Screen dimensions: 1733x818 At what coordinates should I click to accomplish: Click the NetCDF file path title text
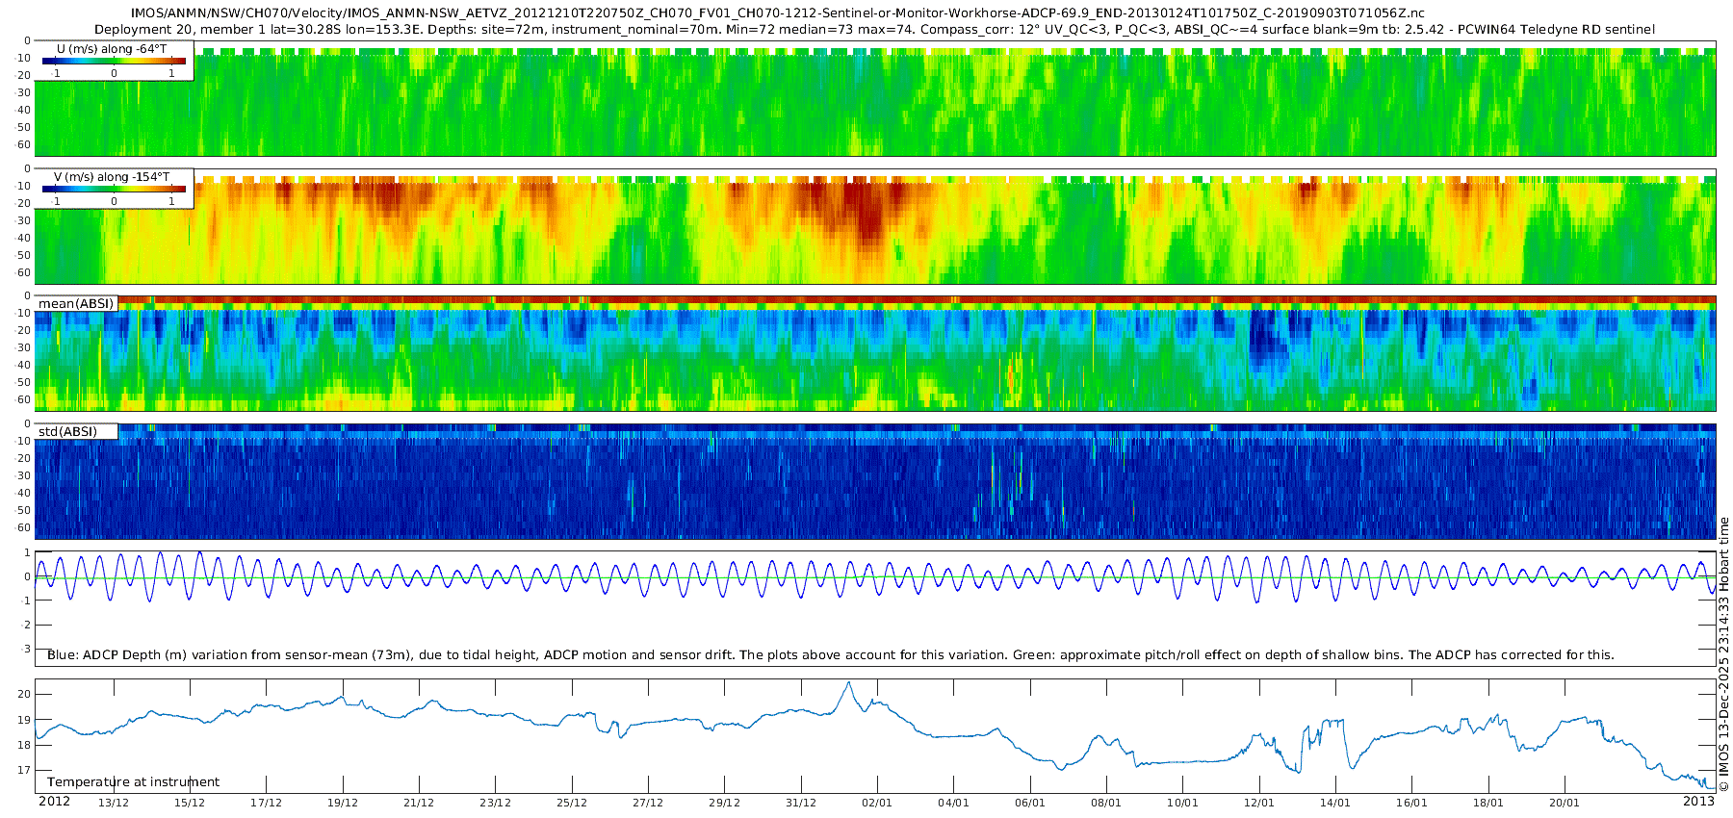(x=778, y=13)
